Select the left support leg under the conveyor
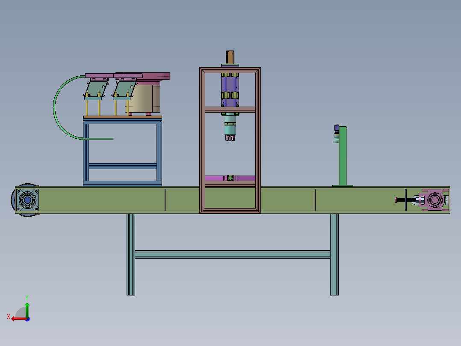This screenshot has width=461, height=346. pyautogui.click(x=131, y=254)
